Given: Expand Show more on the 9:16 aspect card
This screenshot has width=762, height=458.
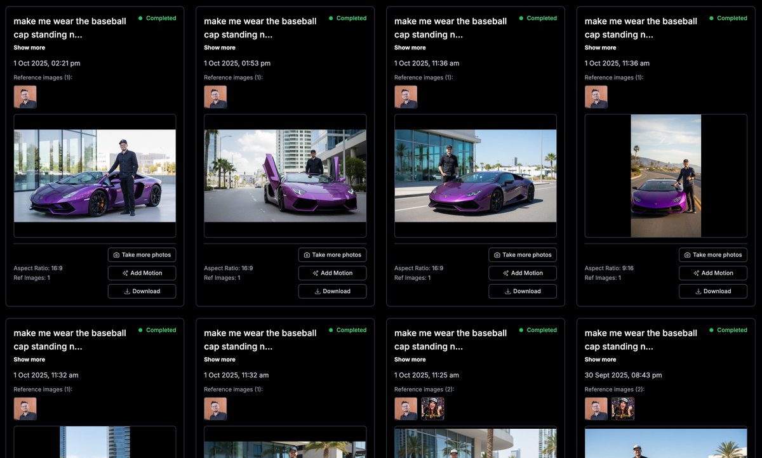Looking at the screenshot, I should click(x=601, y=48).
